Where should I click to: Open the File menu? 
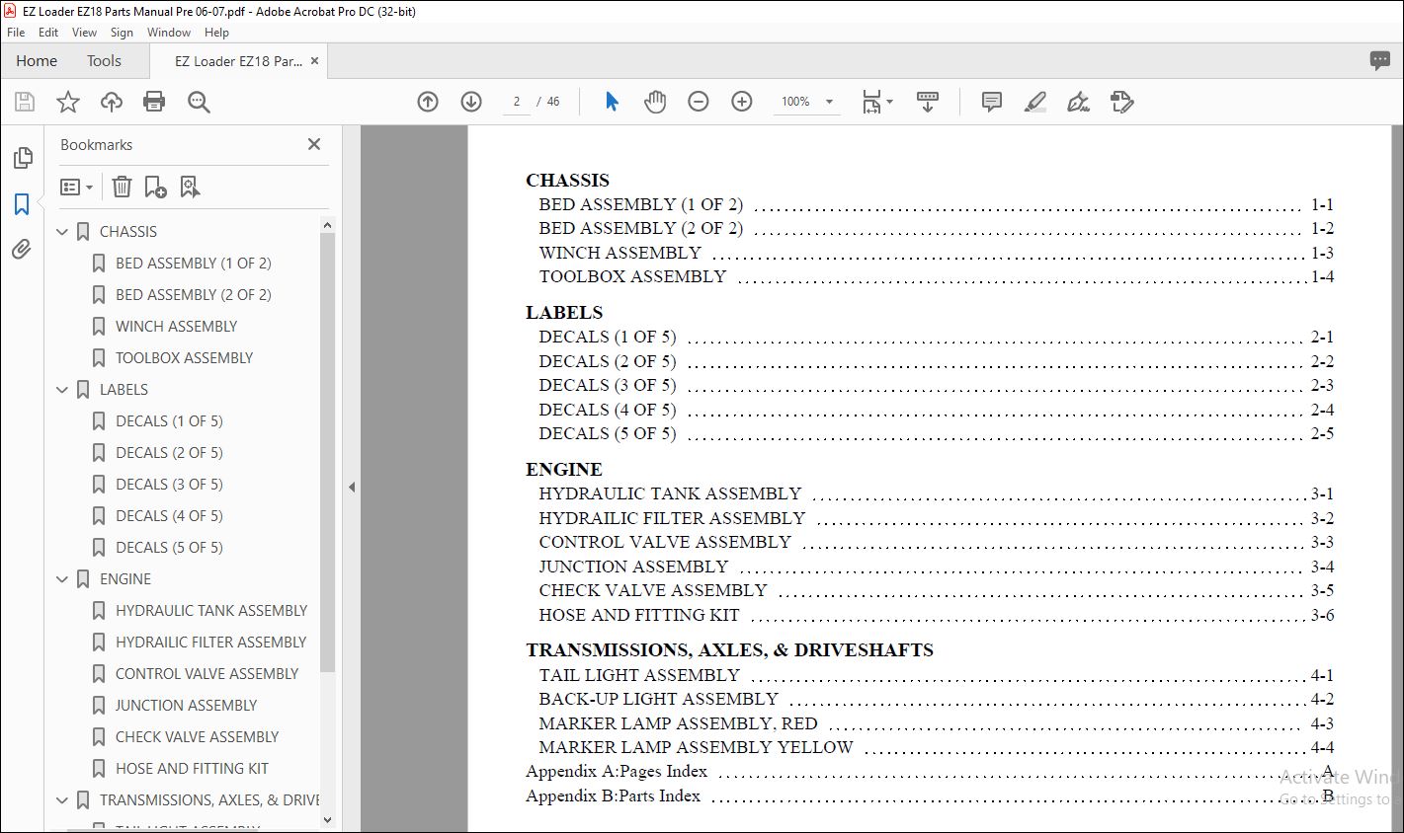16,33
